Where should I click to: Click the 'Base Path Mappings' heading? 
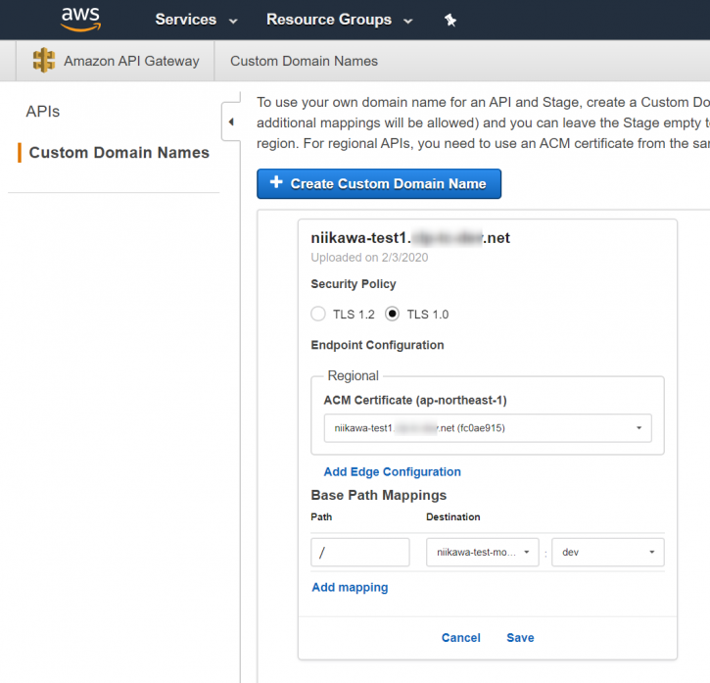[379, 496]
